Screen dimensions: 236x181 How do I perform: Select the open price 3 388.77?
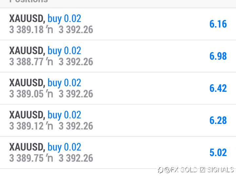coord(27,62)
